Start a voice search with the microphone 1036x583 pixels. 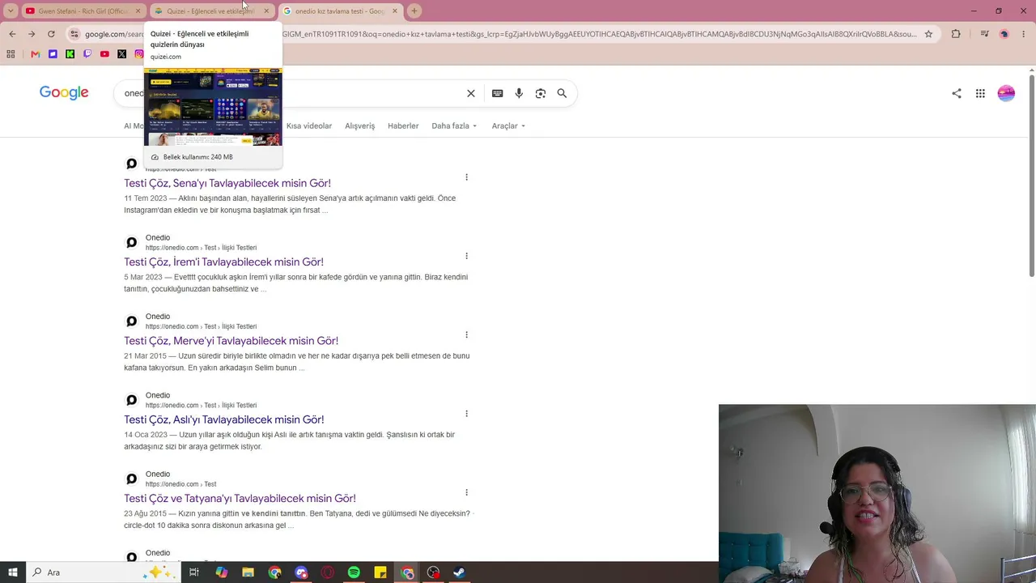pos(519,93)
